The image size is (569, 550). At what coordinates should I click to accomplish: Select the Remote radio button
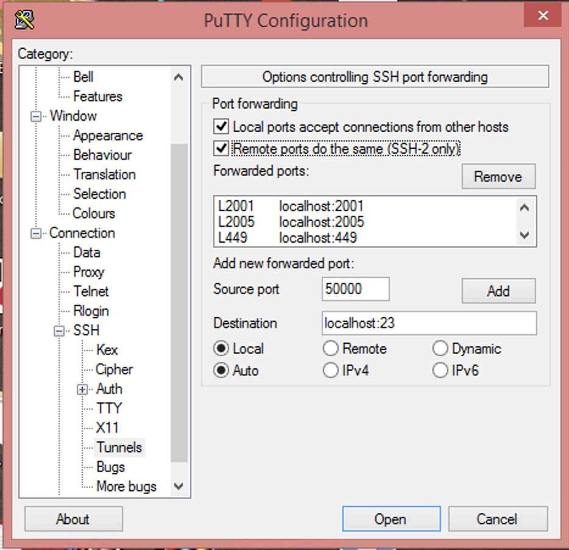[x=331, y=348]
